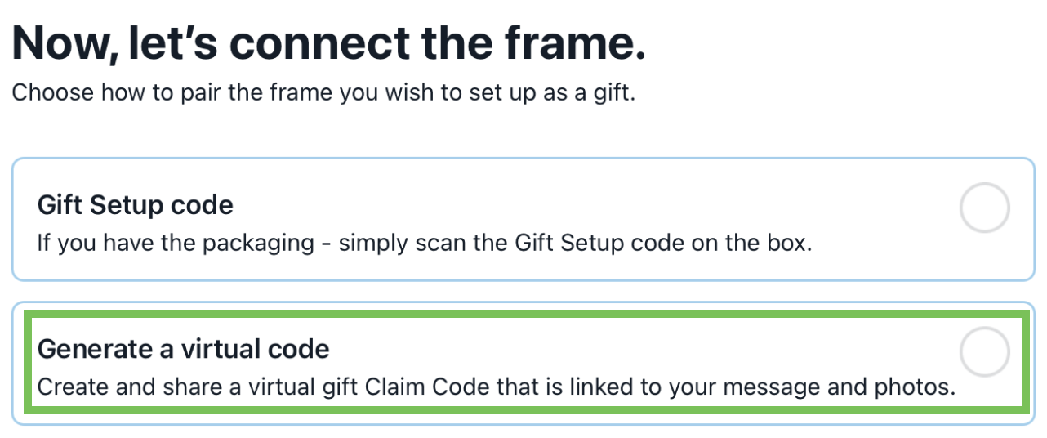Tap the empty circle beside virtual code option
The width and height of the screenshot is (1047, 438).
tap(984, 353)
